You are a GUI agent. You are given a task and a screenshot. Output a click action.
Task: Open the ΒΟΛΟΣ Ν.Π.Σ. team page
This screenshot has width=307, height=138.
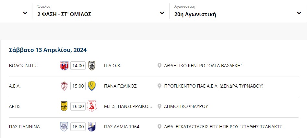(x=24, y=66)
